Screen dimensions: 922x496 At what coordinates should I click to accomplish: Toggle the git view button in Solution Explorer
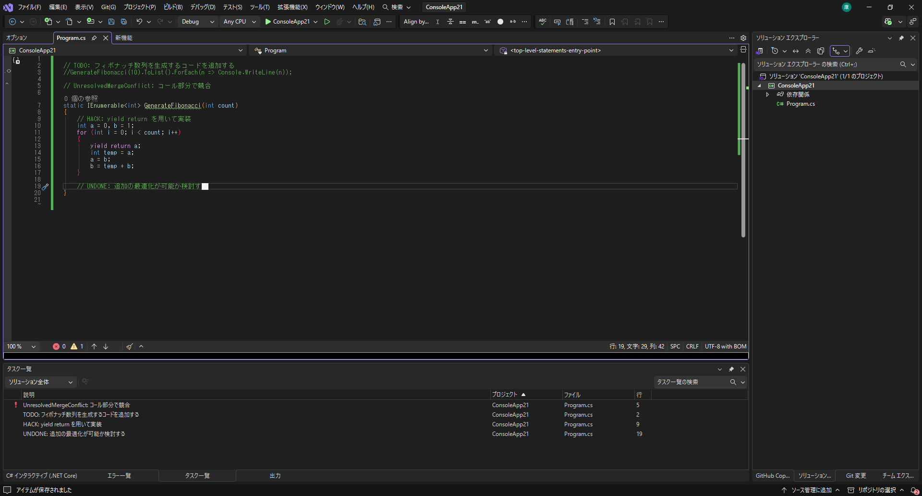coord(836,51)
